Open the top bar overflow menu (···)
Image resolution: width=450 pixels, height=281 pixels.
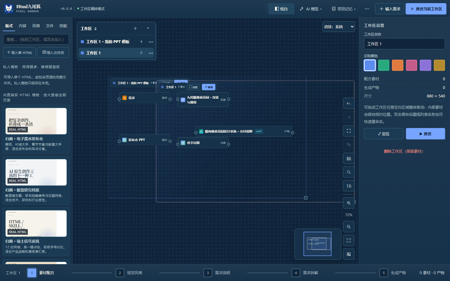click(x=367, y=9)
